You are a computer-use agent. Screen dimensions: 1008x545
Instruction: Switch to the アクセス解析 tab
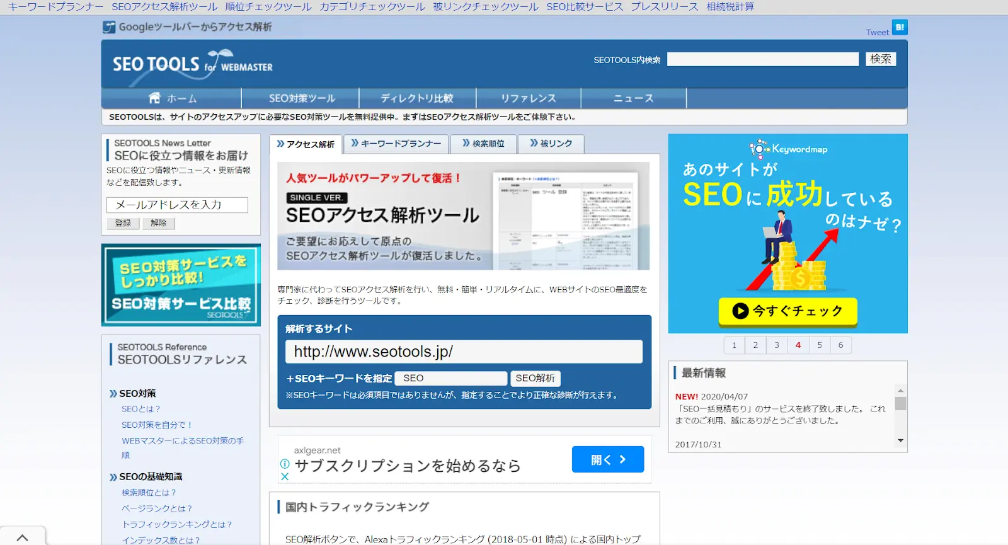306,144
